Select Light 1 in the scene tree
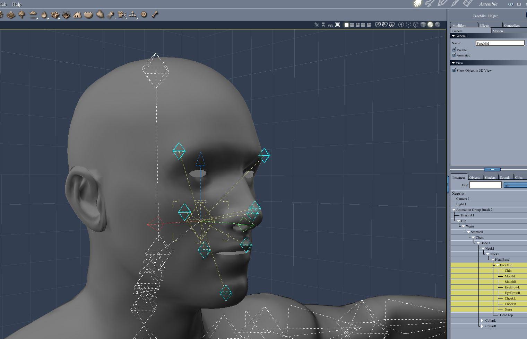527x339 pixels. point(461,204)
